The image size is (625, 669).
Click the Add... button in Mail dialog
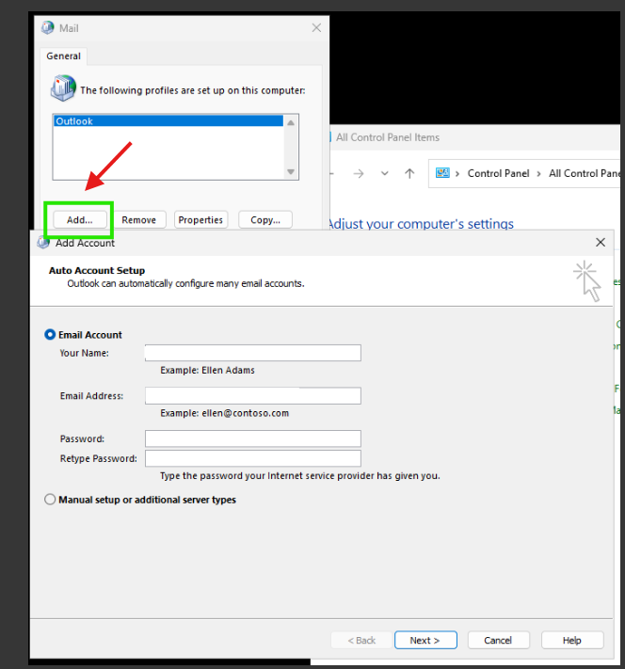[x=80, y=220]
